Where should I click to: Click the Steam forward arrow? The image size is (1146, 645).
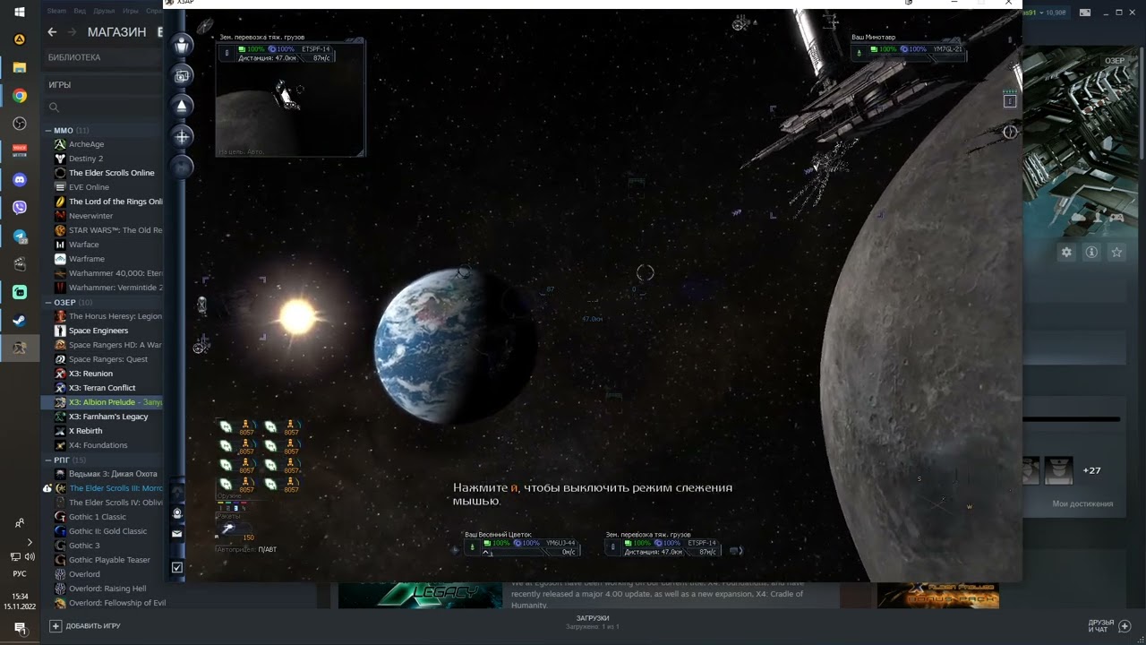coord(71,32)
